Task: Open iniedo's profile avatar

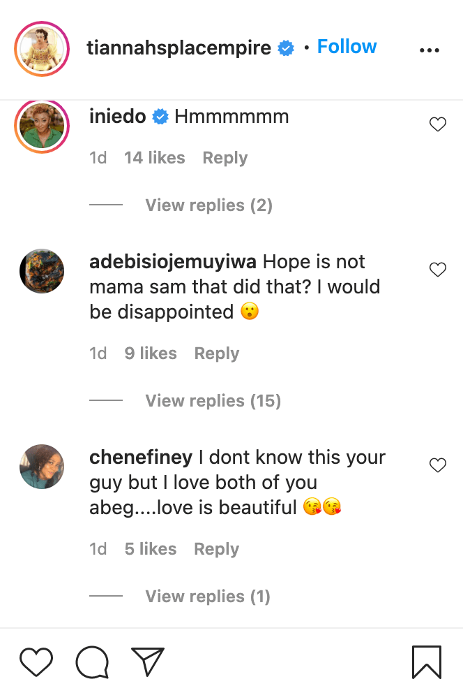Action: pos(42,126)
